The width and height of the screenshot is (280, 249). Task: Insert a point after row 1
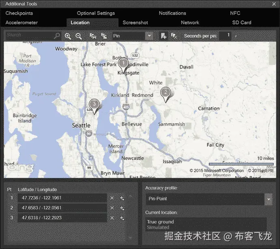[x=122, y=198]
